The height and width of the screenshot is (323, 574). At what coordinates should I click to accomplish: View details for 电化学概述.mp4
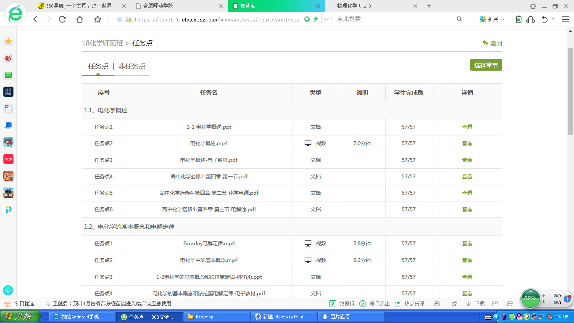(467, 143)
